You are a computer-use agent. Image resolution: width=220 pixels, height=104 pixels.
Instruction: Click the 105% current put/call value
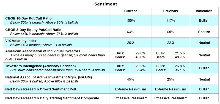point(130,20)
